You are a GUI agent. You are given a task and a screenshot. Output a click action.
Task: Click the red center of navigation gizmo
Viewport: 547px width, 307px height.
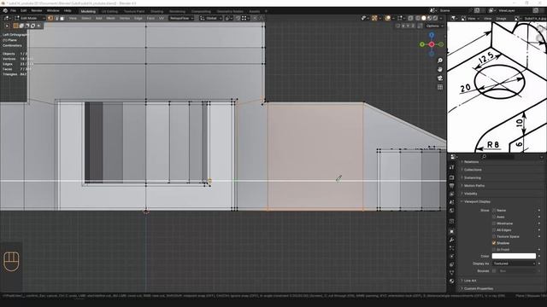tap(432, 44)
